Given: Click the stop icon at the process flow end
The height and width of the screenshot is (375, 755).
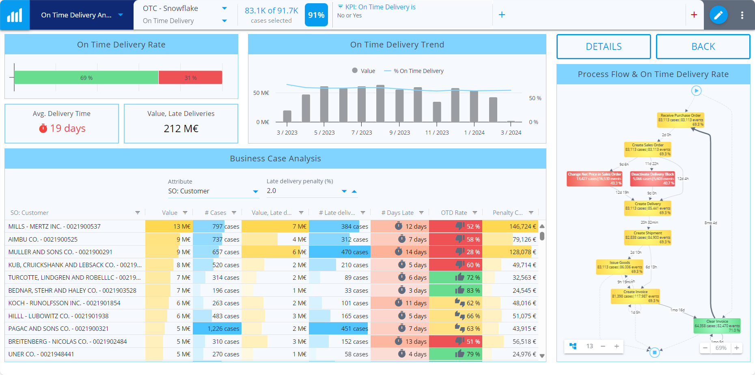Looking at the screenshot, I should click(x=654, y=352).
